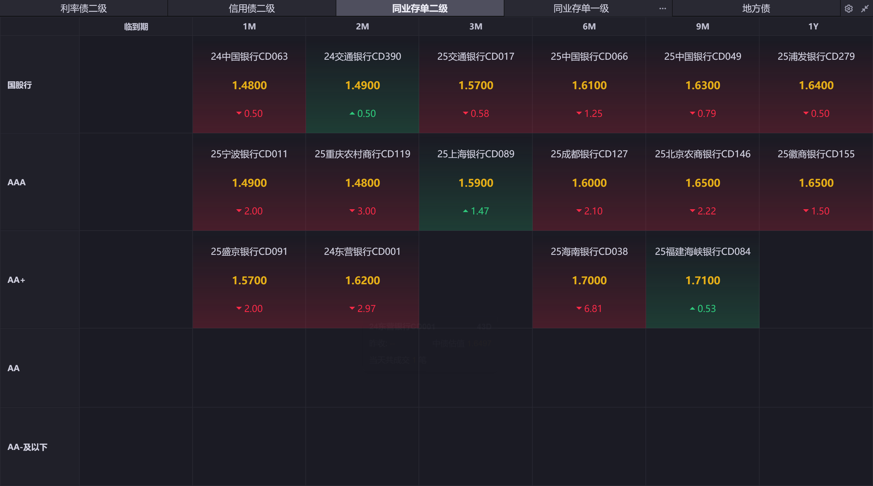This screenshot has height=486, width=873.
Task: Open the settings gear icon
Action: click(848, 8)
